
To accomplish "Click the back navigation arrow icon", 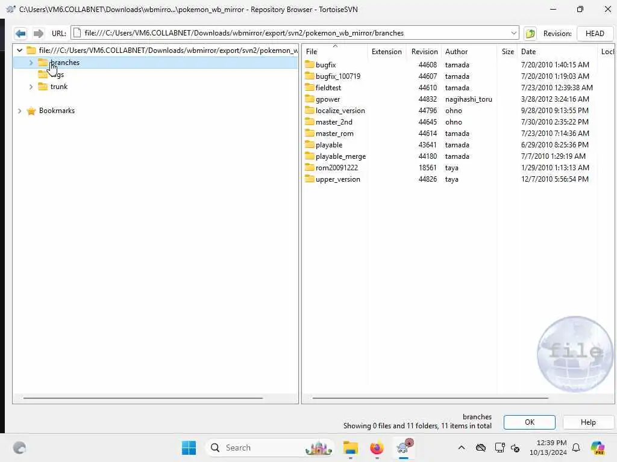I will click(x=20, y=34).
